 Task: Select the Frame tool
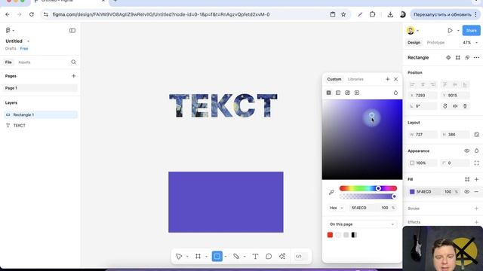pos(198,256)
